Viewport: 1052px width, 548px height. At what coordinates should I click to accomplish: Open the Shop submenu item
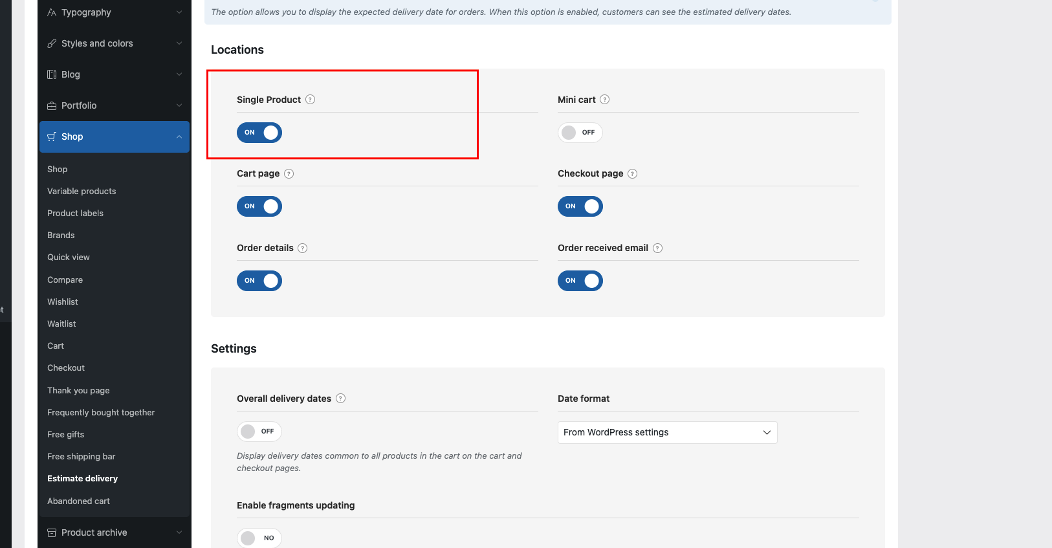[x=58, y=169]
